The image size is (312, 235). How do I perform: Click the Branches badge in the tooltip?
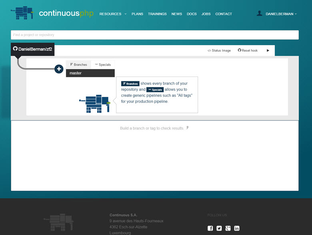pos(130,84)
